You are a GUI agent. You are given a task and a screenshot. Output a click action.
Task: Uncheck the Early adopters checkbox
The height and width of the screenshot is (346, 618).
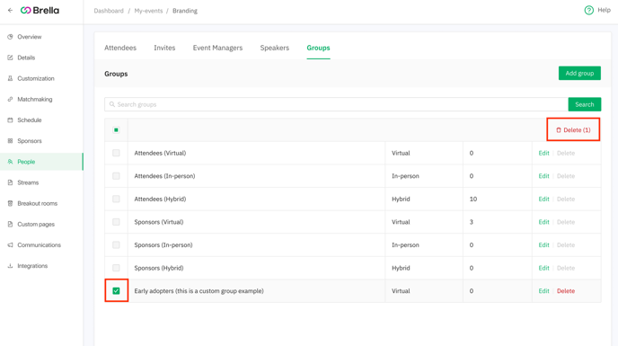coord(116,291)
